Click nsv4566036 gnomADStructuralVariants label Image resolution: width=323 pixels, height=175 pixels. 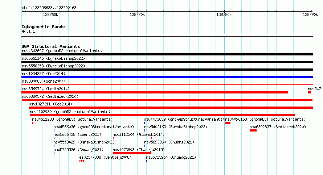(94, 127)
